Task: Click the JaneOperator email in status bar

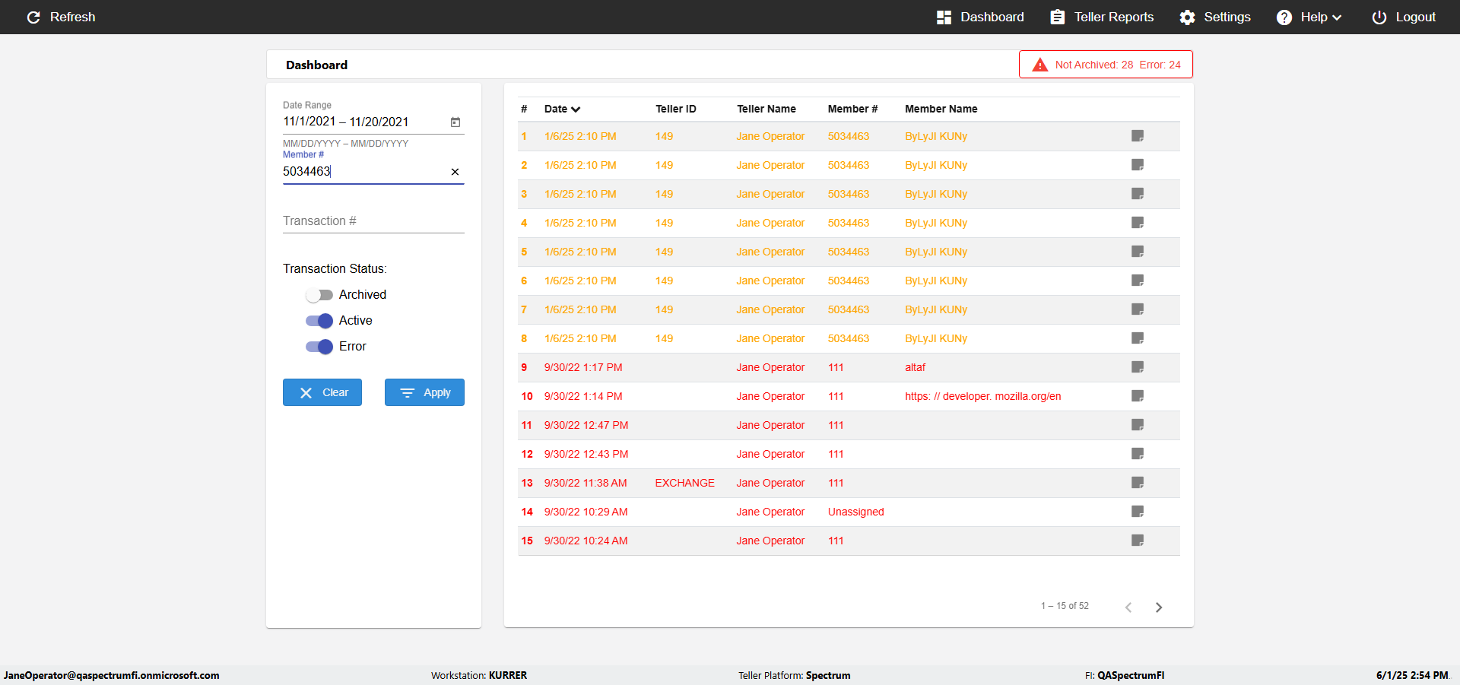Action: point(112,675)
